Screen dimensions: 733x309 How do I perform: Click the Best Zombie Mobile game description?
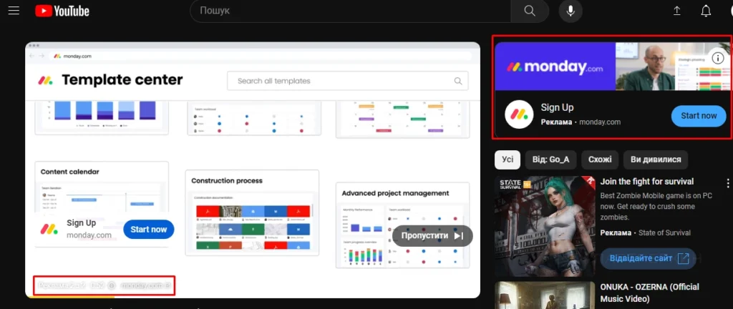point(656,207)
